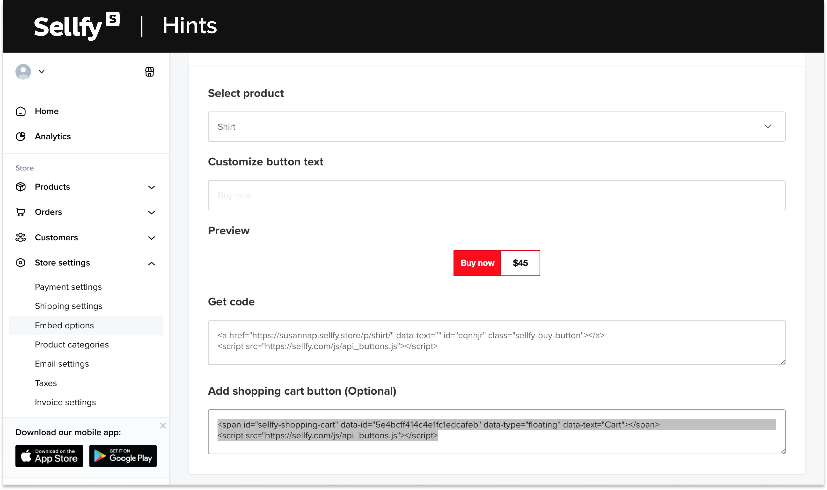Click the user avatar icon top left
Image resolution: width=827 pixels, height=490 pixels.
click(x=23, y=71)
